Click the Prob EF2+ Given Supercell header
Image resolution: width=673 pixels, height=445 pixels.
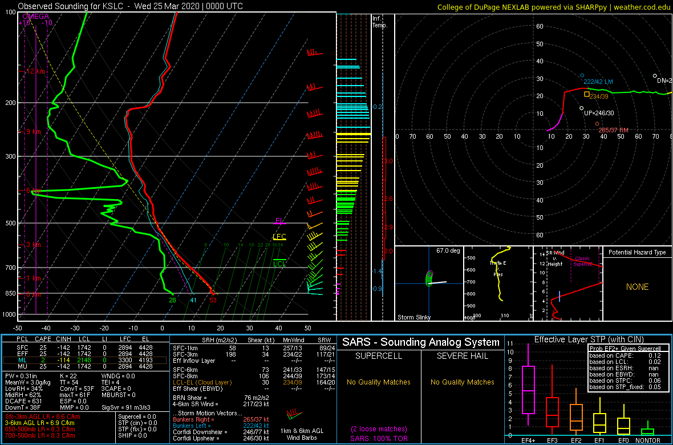[x=625, y=348]
